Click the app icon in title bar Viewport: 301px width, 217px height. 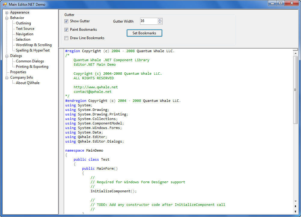(x=5, y=4)
